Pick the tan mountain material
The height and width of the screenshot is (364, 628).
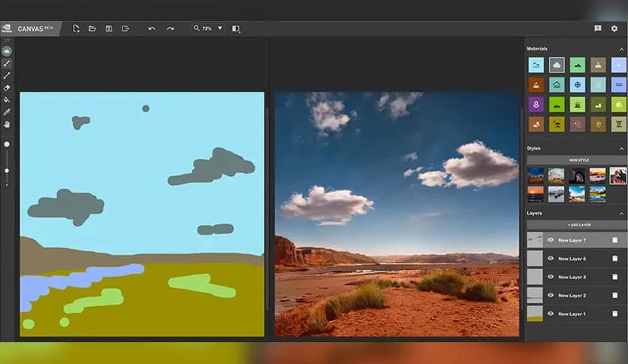[x=598, y=65]
